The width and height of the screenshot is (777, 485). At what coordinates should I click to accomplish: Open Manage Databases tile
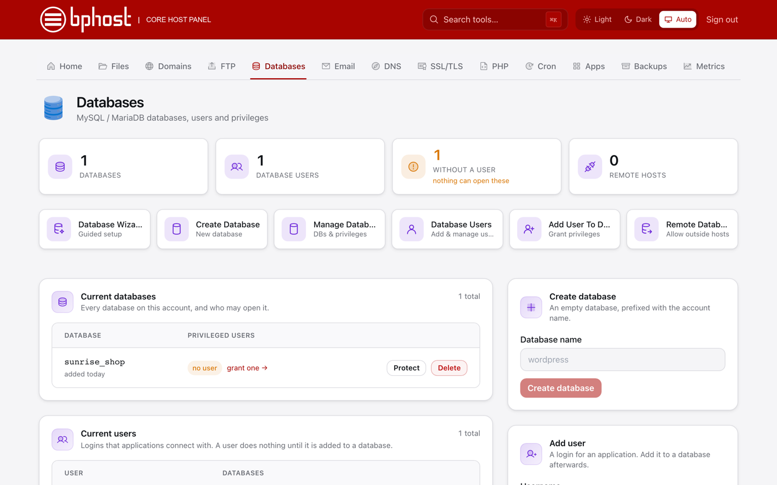click(x=330, y=229)
